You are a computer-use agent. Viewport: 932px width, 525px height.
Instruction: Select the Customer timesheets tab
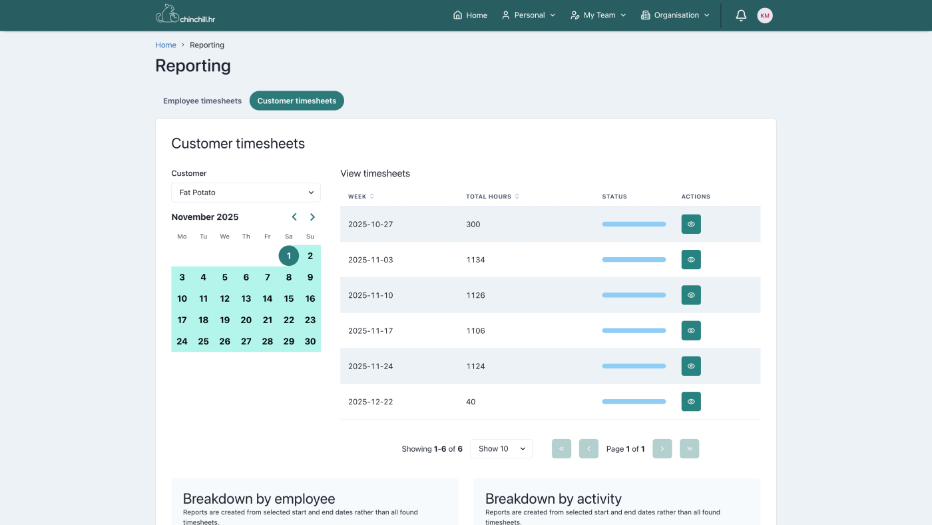[297, 101]
